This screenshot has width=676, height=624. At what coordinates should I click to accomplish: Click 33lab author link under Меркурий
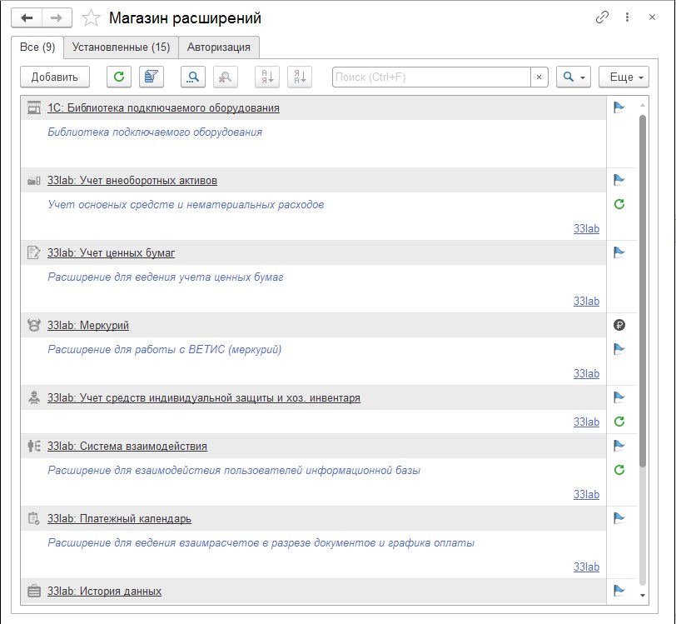(x=586, y=374)
